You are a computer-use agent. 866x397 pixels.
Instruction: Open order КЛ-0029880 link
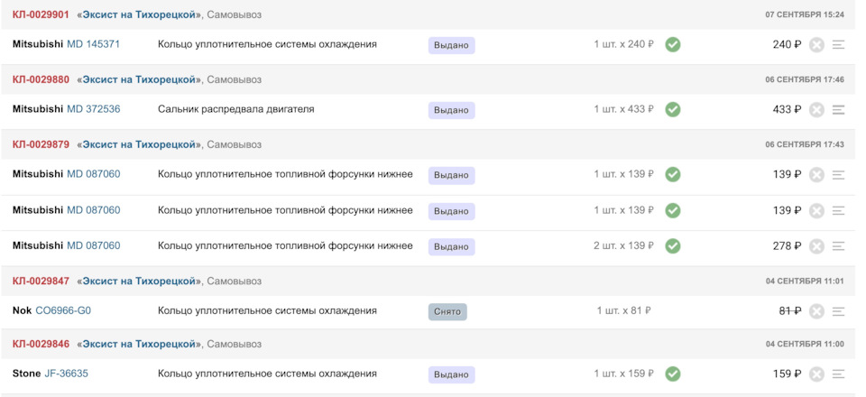(41, 79)
